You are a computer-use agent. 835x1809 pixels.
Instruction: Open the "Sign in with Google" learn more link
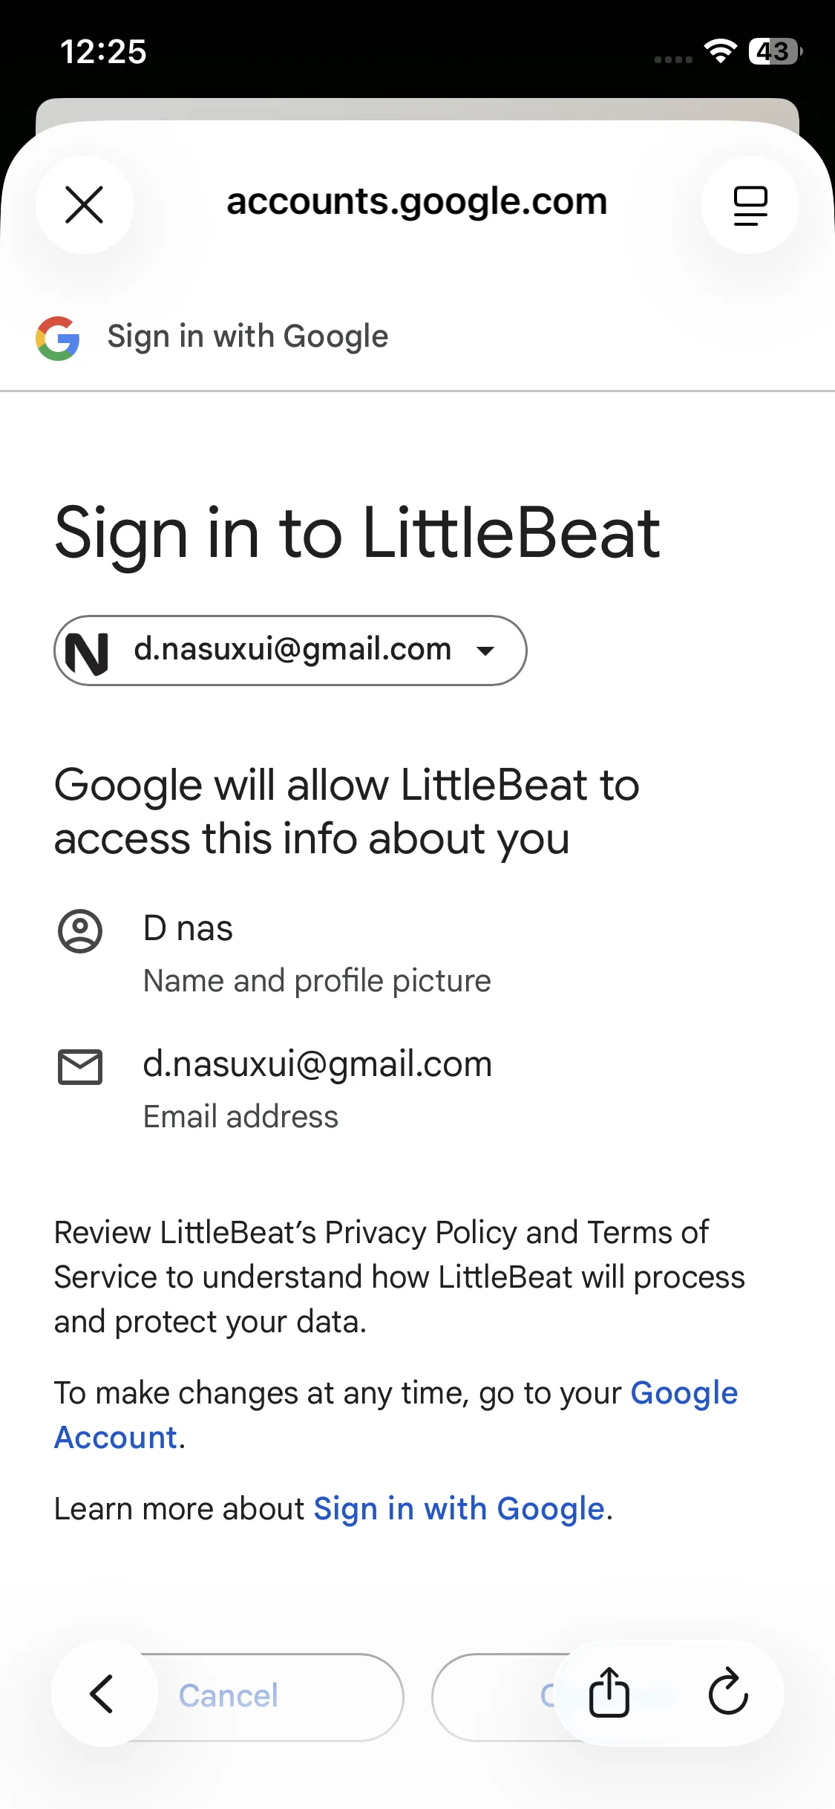(459, 1509)
